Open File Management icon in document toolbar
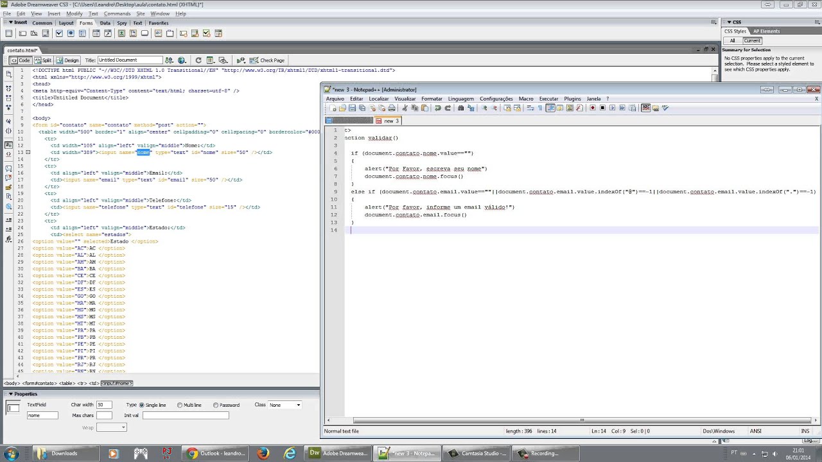The width and height of the screenshot is (822, 462). pyautogui.click(x=169, y=60)
